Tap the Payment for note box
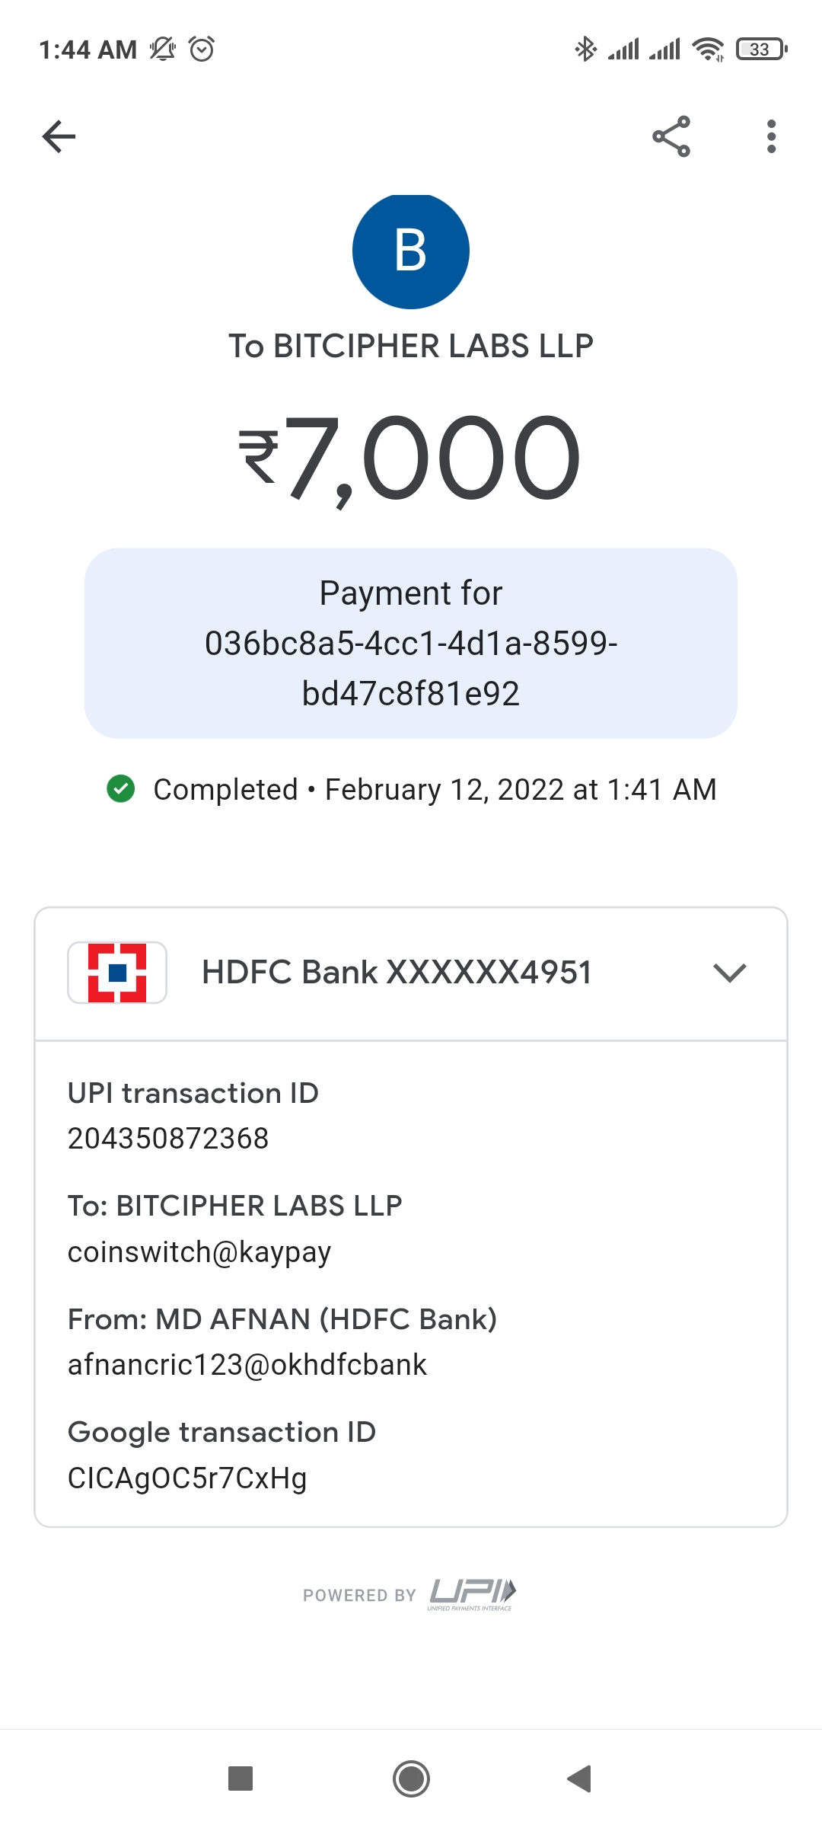The height and width of the screenshot is (1828, 822). pos(411,643)
